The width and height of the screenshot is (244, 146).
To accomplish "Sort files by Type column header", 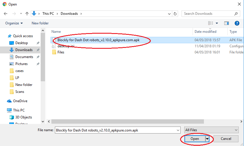I will click(x=233, y=32).
